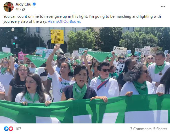Viewport: 170px width, 134px height.
Task: Click the yellow Christian Love sign in photo
Action: click(57, 37)
